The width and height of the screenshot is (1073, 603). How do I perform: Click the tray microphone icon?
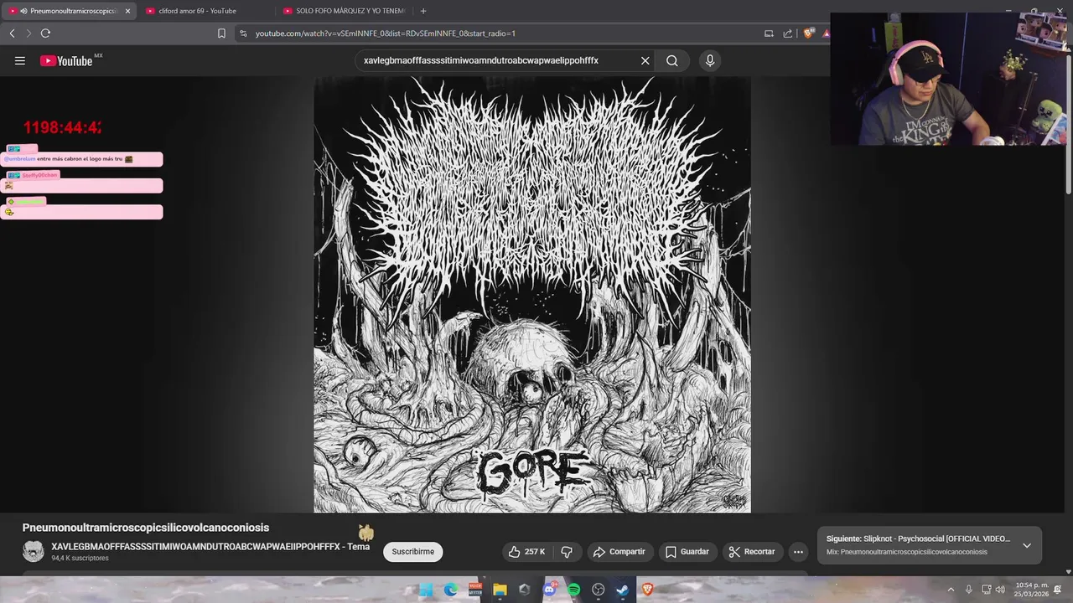(969, 590)
